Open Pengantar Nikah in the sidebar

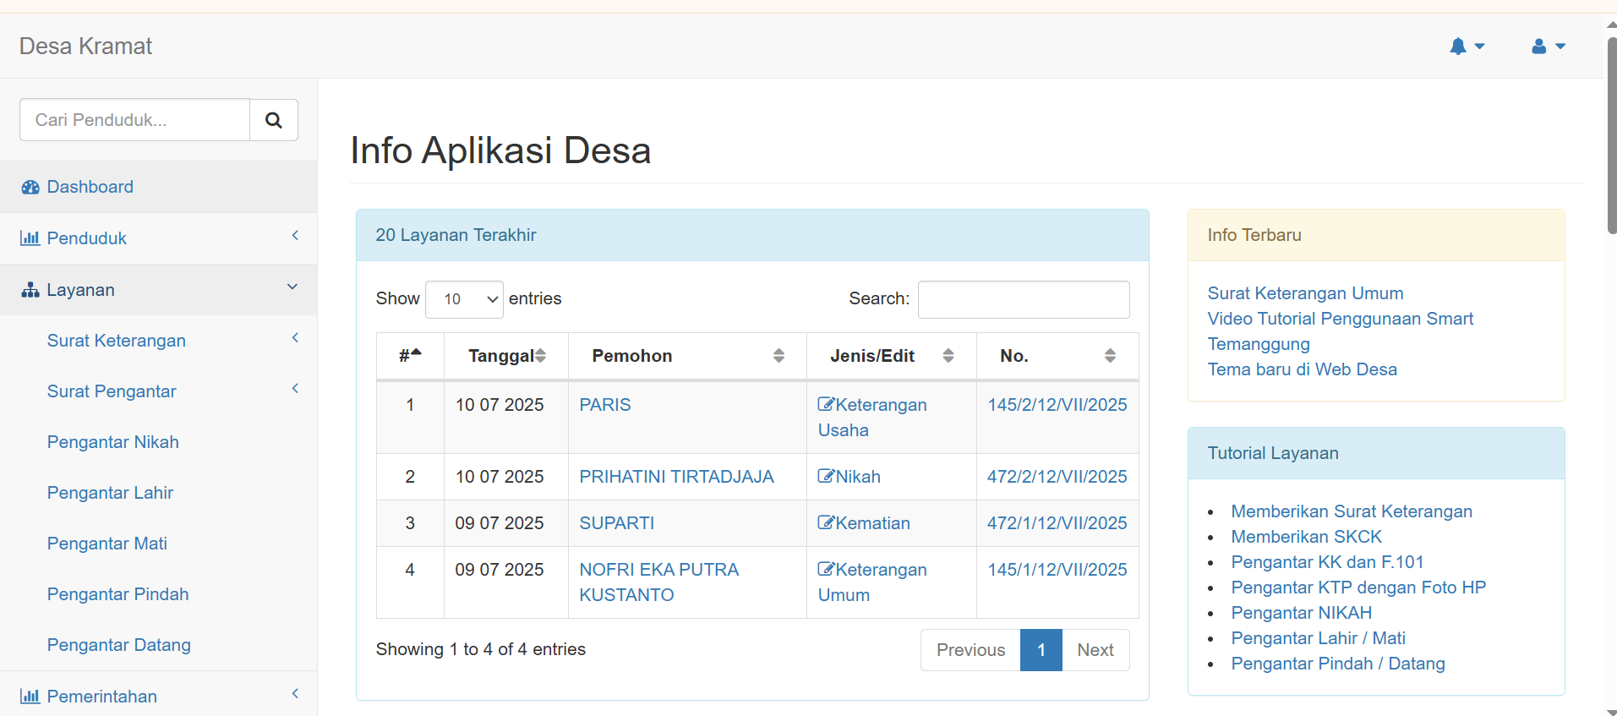pyautogui.click(x=113, y=442)
